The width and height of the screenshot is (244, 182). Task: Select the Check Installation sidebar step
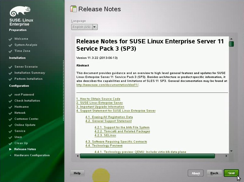pos(27,100)
